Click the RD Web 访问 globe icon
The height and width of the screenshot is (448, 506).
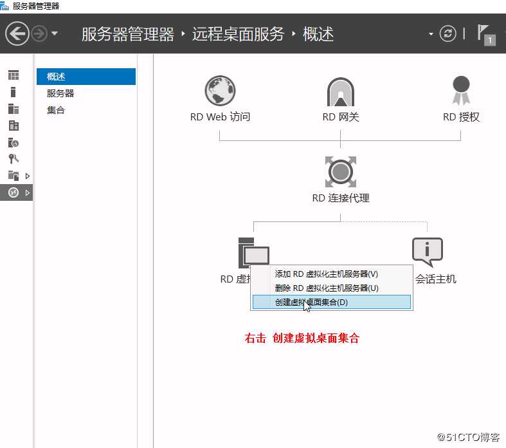(220, 91)
